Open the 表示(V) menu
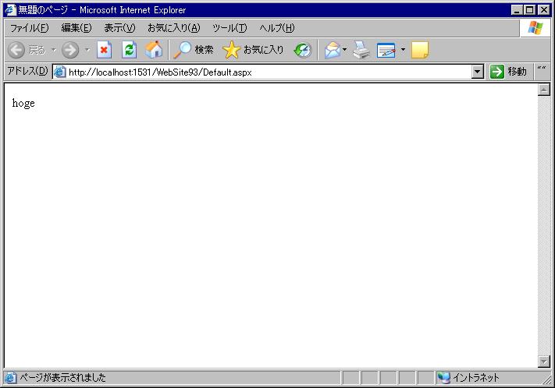This screenshot has width=555, height=388. (x=119, y=28)
